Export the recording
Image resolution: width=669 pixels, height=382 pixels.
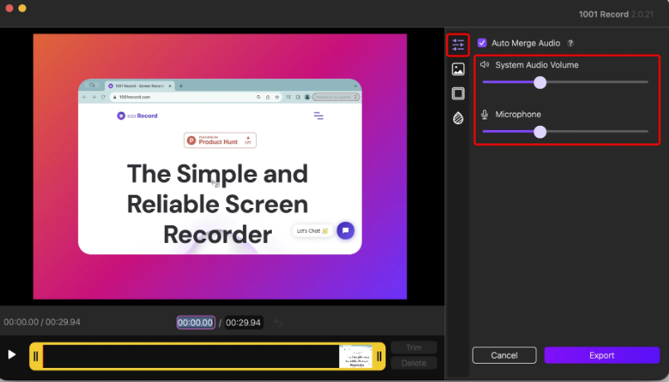click(x=602, y=355)
